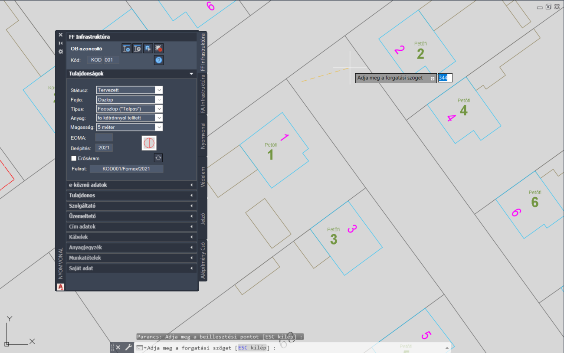The height and width of the screenshot is (353, 564).
Task: Click the 001 code number field
Action: (x=111, y=60)
